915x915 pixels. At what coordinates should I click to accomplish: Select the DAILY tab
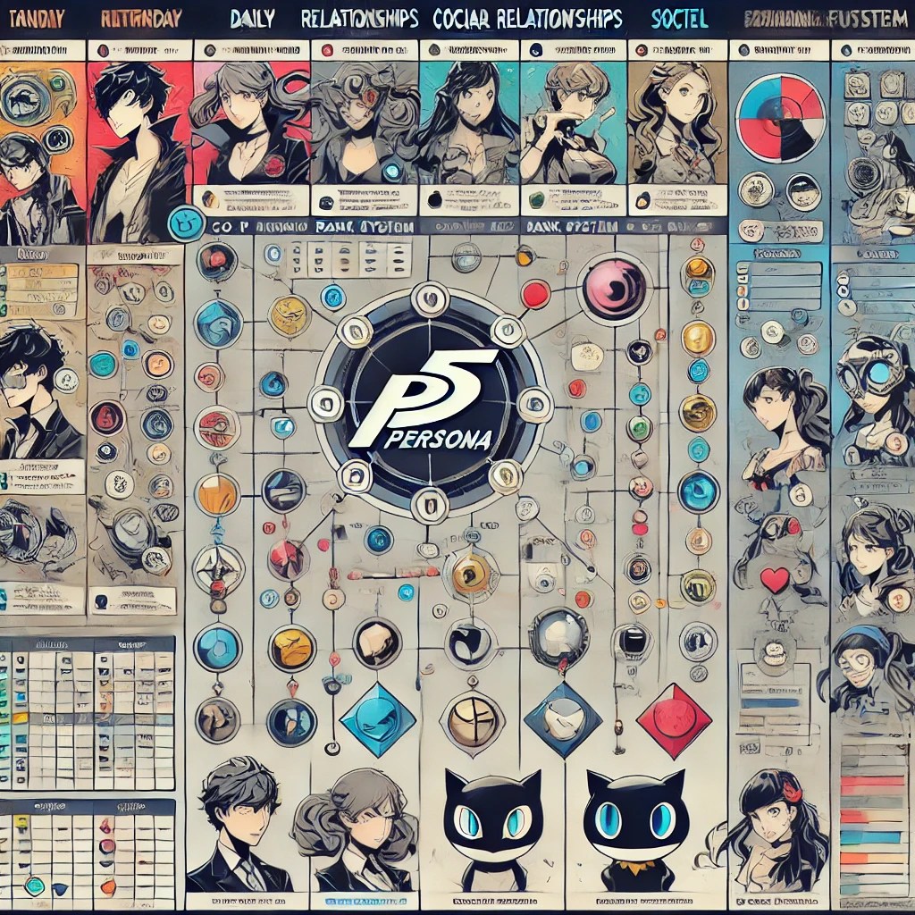click(x=252, y=20)
